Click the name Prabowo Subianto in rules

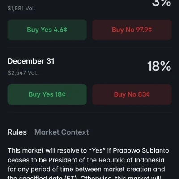(141, 151)
